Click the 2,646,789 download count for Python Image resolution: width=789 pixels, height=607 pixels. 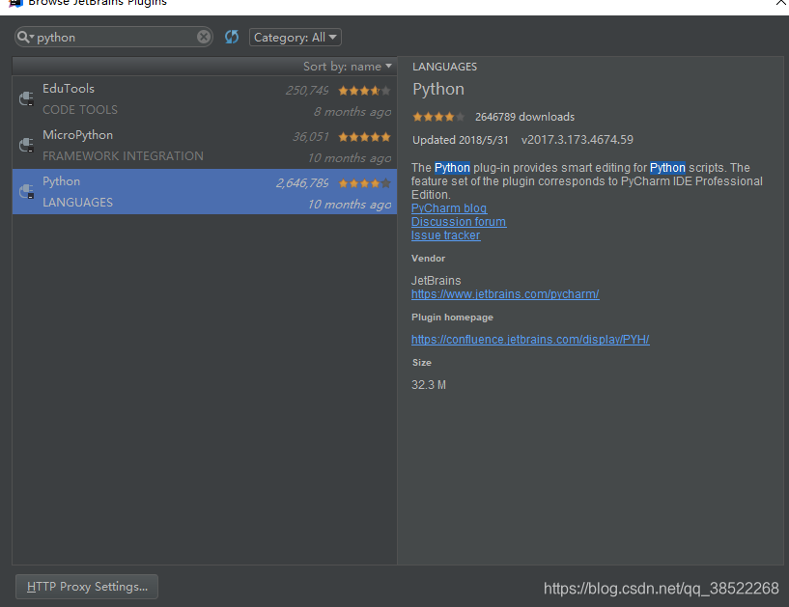pyautogui.click(x=302, y=183)
